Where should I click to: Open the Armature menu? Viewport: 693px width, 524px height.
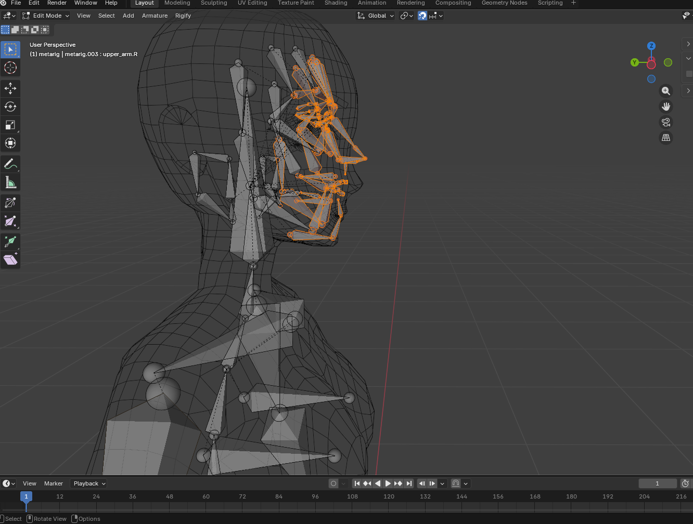point(155,16)
